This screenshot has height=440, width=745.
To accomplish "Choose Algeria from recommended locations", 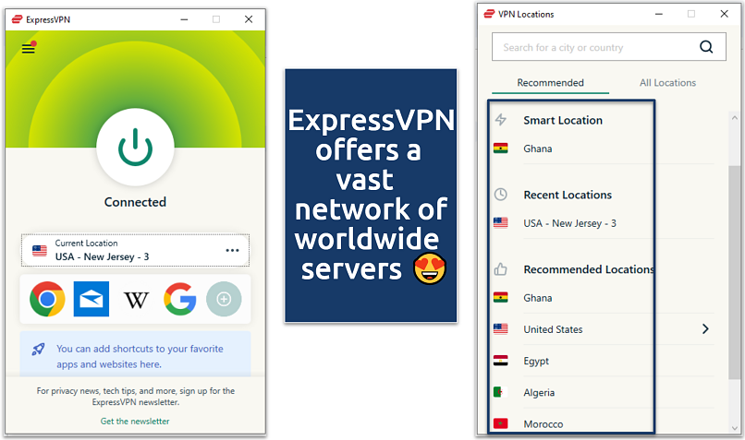I will click(x=539, y=392).
